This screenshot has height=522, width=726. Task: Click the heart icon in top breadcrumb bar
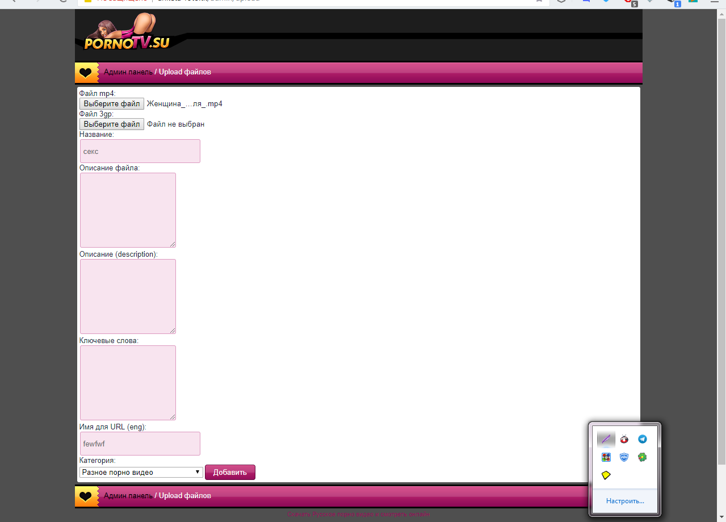click(x=85, y=73)
